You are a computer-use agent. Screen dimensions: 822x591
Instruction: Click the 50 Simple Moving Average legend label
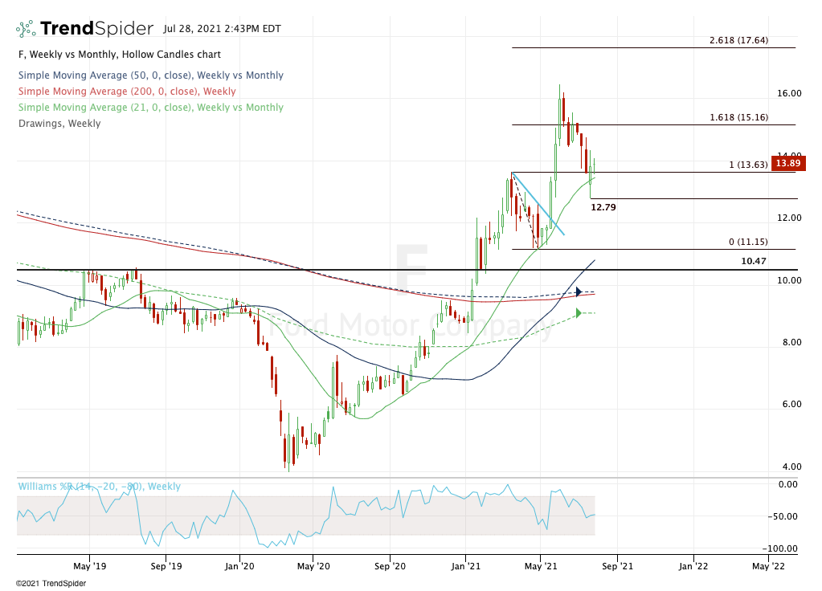coord(151,75)
